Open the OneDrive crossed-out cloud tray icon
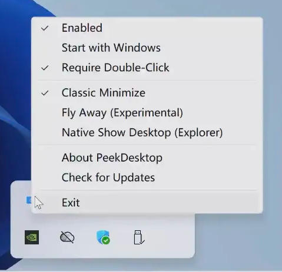The width and height of the screenshot is (282, 272). coord(67,237)
